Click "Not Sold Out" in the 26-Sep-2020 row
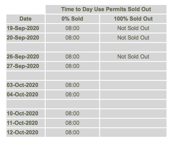 click(133, 57)
